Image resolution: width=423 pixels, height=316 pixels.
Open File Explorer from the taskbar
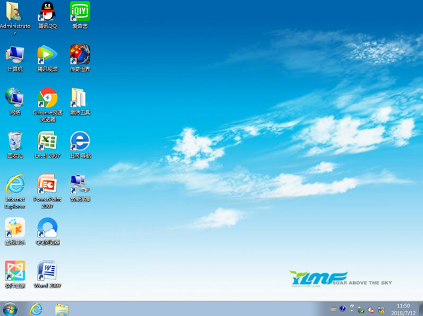61,309
